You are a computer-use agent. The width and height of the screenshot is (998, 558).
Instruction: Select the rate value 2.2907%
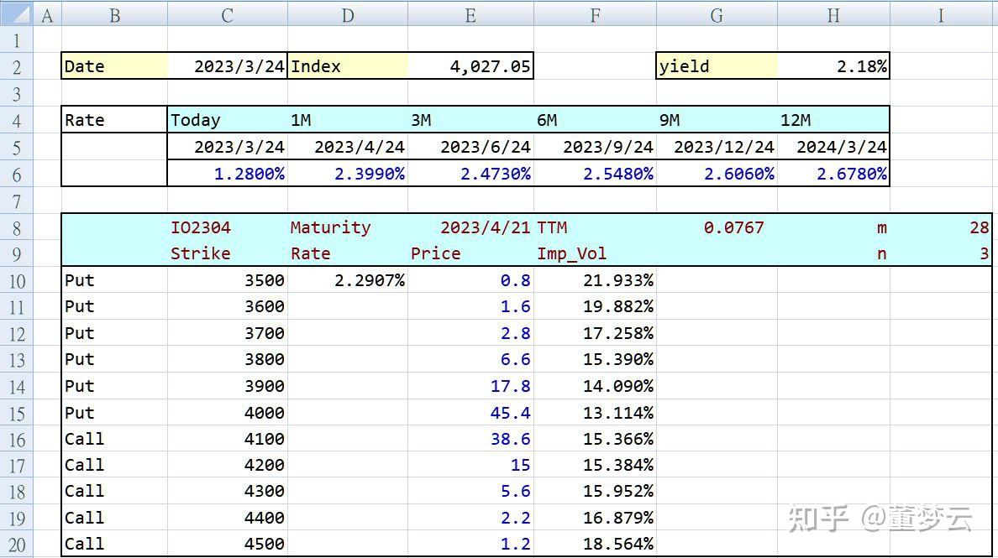(x=348, y=280)
